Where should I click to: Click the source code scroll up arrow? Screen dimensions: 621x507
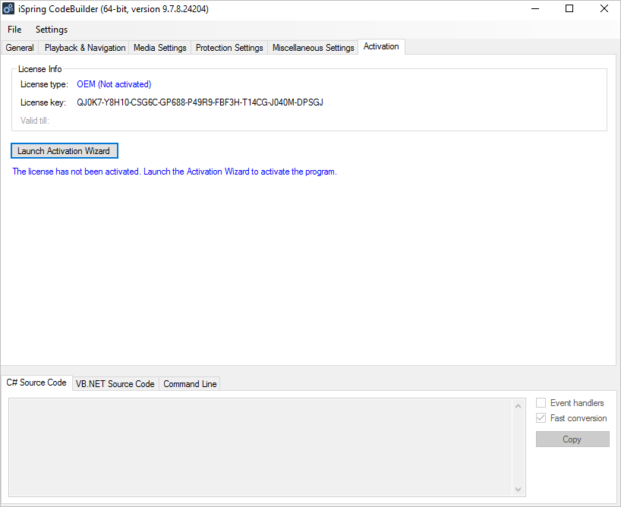click(518, 406)
